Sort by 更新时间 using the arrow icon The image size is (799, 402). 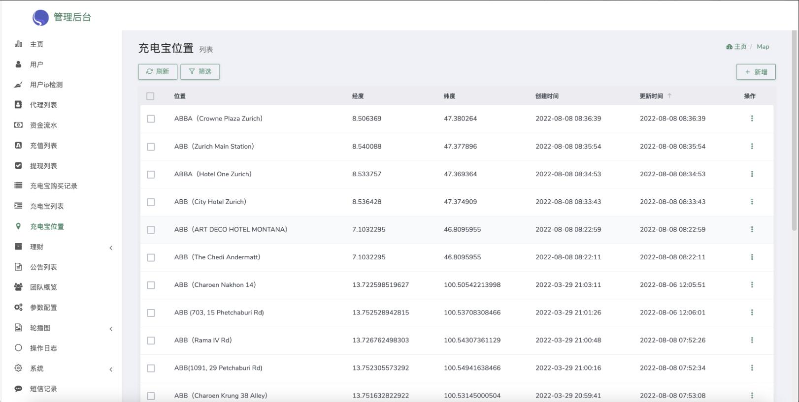pyautogui.click(x=669, y=96)
